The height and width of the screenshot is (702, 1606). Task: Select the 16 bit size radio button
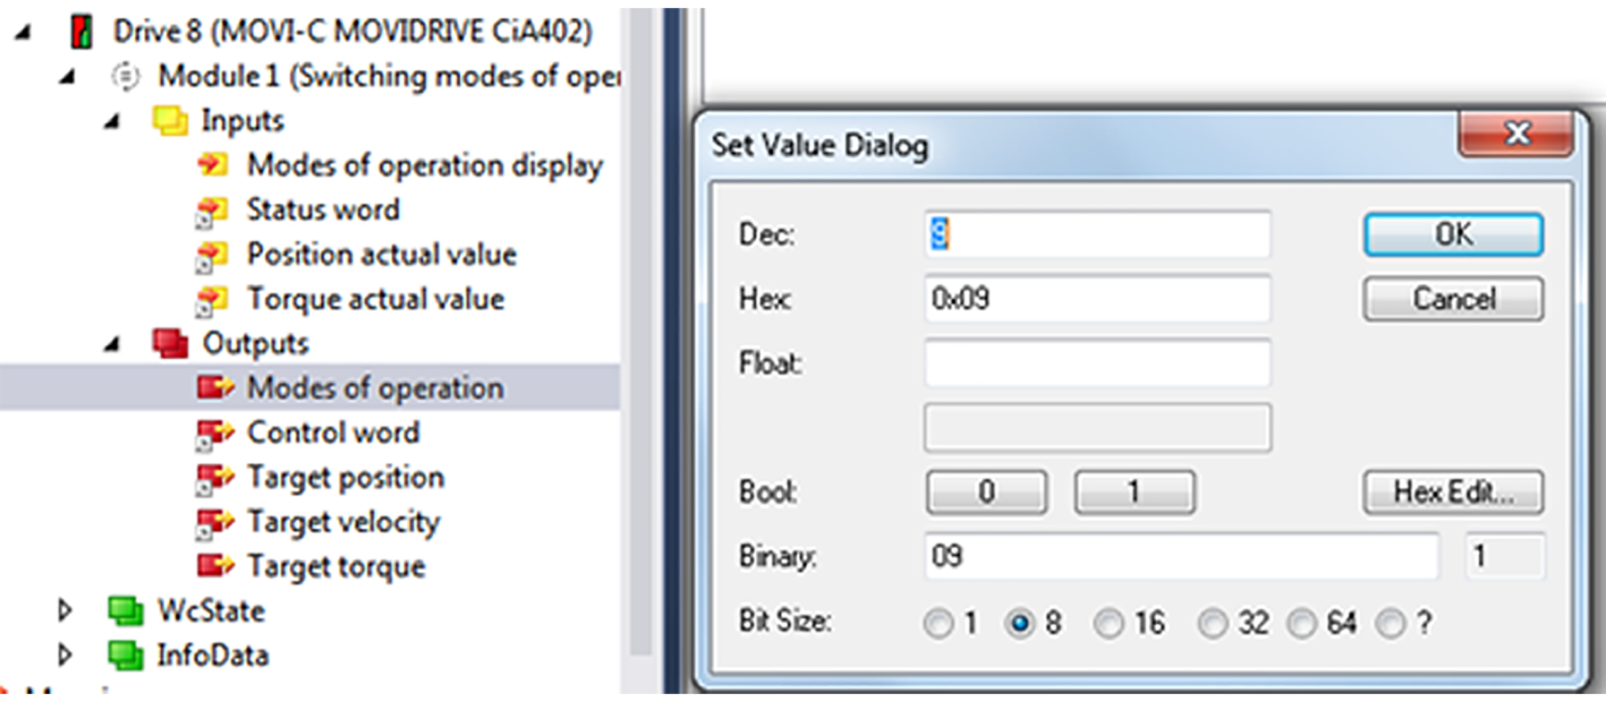[1108, 623]
